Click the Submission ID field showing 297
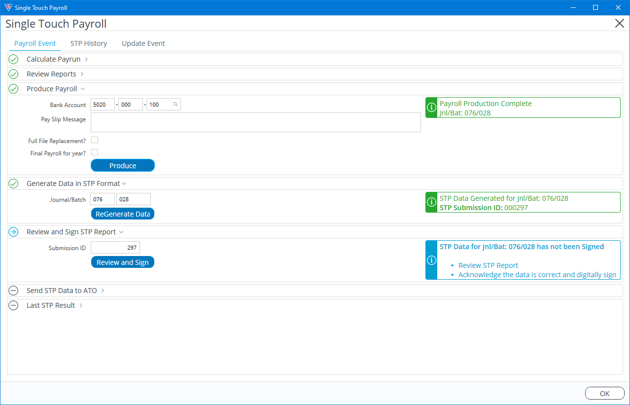The image size is (630, 405). pos(115,248)
